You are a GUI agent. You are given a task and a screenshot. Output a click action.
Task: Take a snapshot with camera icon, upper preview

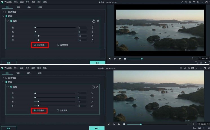tap(201, 62)
